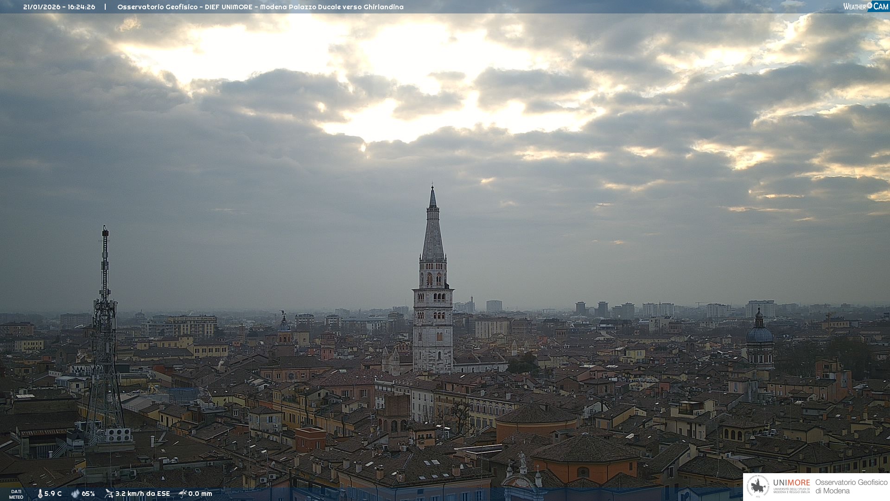This screenshot has width=890, height=501.
Task: Click the 65% humidity value
Action: (88, 494)
